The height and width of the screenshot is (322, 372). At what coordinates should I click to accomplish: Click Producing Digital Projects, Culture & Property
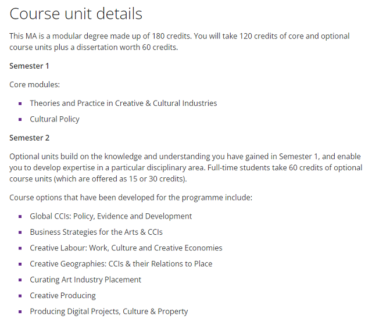point(109,312)
